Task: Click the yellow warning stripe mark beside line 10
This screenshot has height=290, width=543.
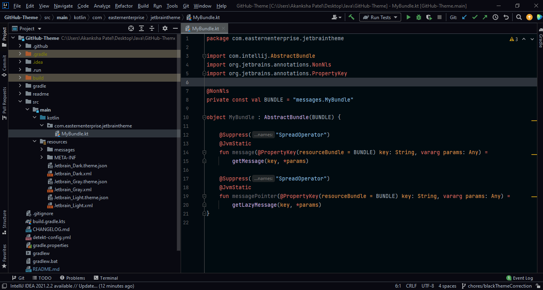Action: [534, 120]
